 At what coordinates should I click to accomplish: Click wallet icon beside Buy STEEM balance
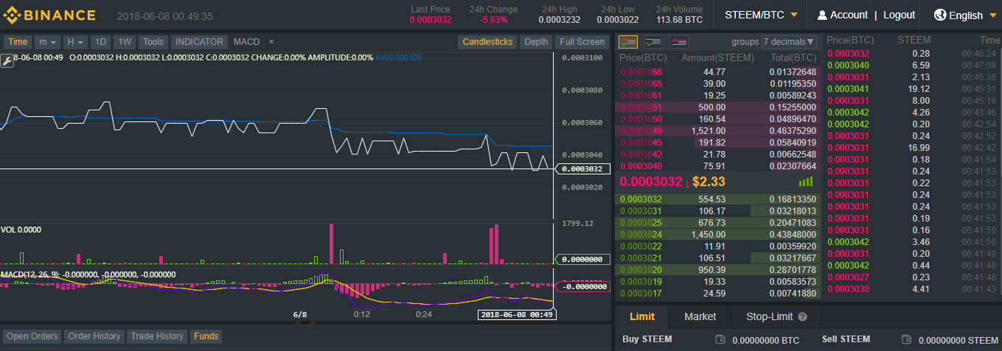[x=720, y=340]
